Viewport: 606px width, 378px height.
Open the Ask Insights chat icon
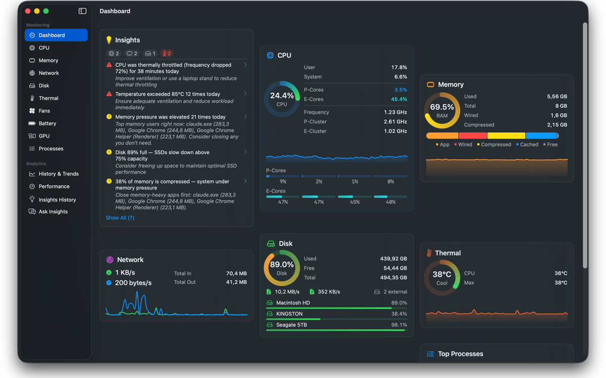32,212
